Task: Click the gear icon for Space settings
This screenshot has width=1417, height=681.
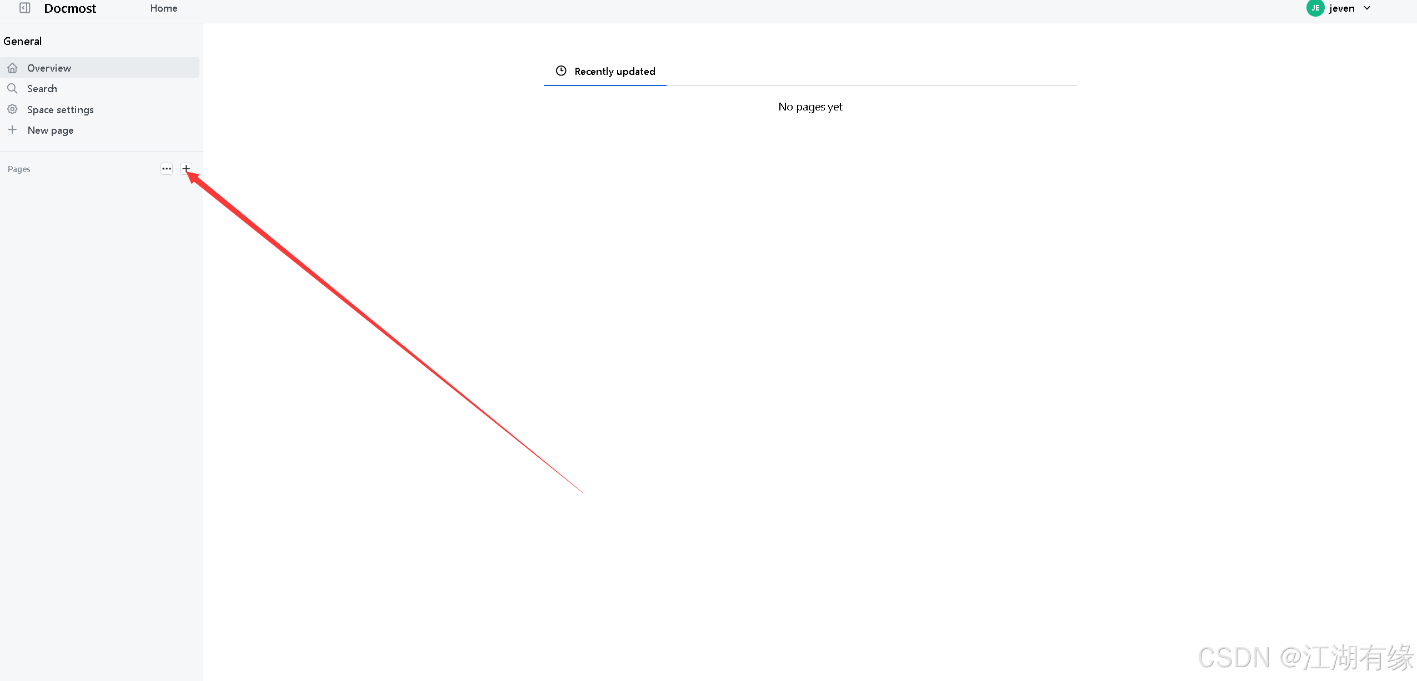Action: pos(12,109)
